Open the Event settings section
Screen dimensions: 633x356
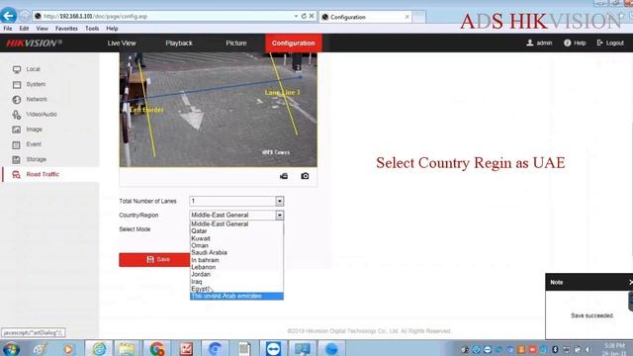click(34, 144)
